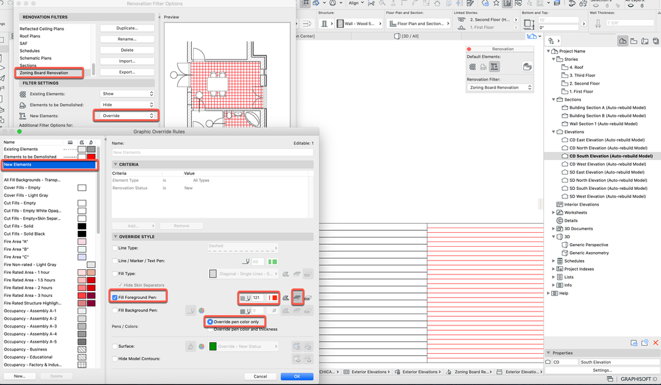Enable the Fill Type override checkbox
This screenshot has width=661, height=385.
click(x=115, y=274)
